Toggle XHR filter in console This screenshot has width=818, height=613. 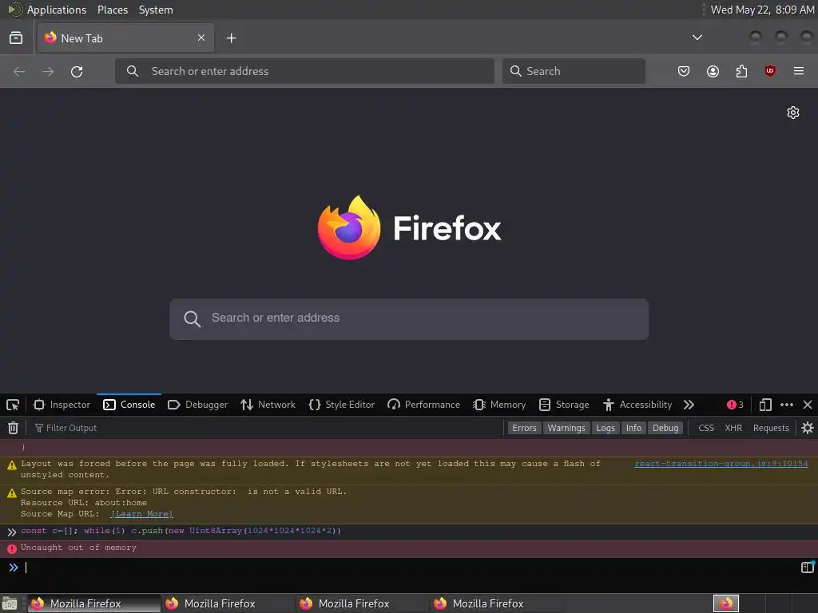click(x=733, y=428)
